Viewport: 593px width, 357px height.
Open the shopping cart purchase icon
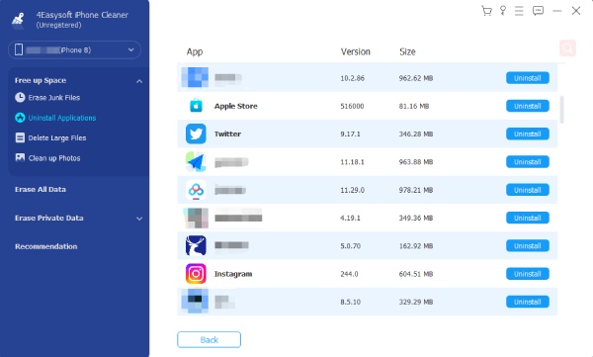click(486, 11)
